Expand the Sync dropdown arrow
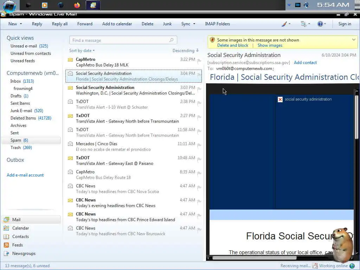The height and width of the screenshot is (270, 360). 194,24
